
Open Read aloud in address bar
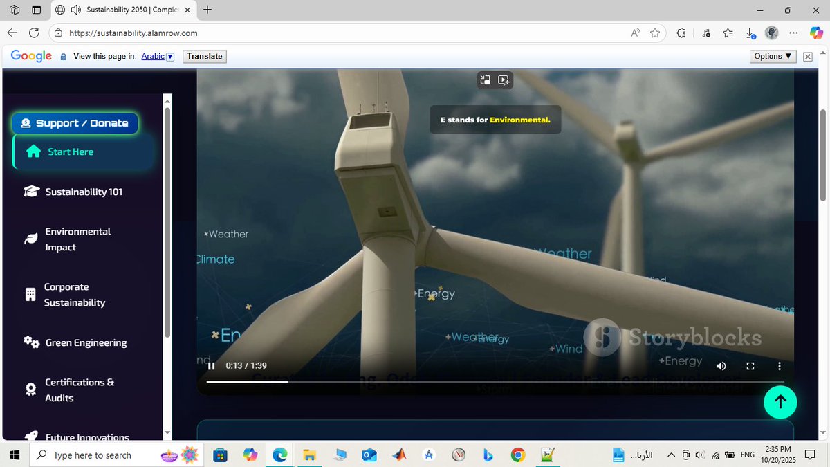[636, 33]
